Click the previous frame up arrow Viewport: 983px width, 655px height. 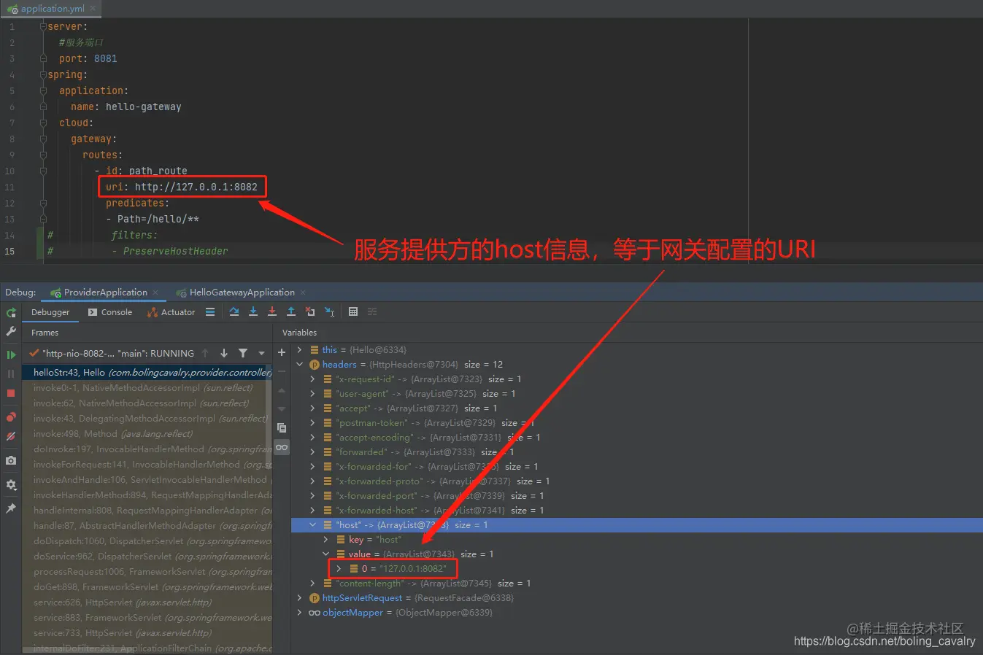click(205, 353)
